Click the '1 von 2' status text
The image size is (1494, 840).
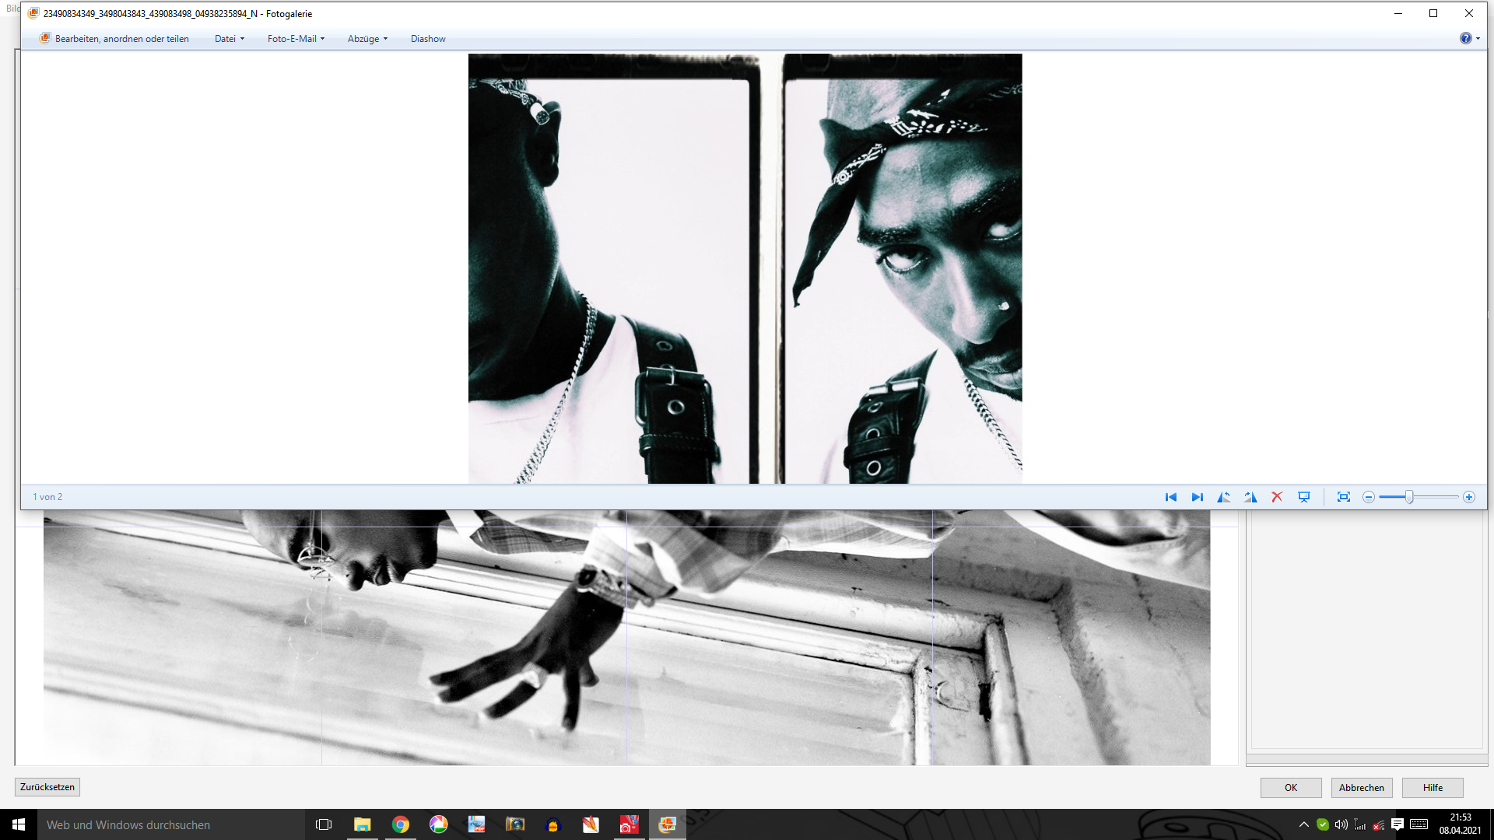[47, 497]
